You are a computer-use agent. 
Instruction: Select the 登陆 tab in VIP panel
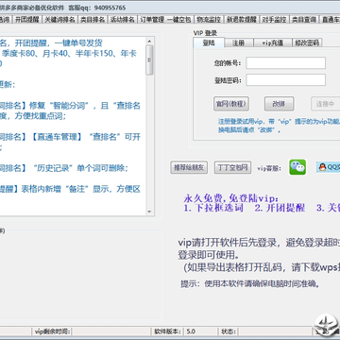coord(209,42)
